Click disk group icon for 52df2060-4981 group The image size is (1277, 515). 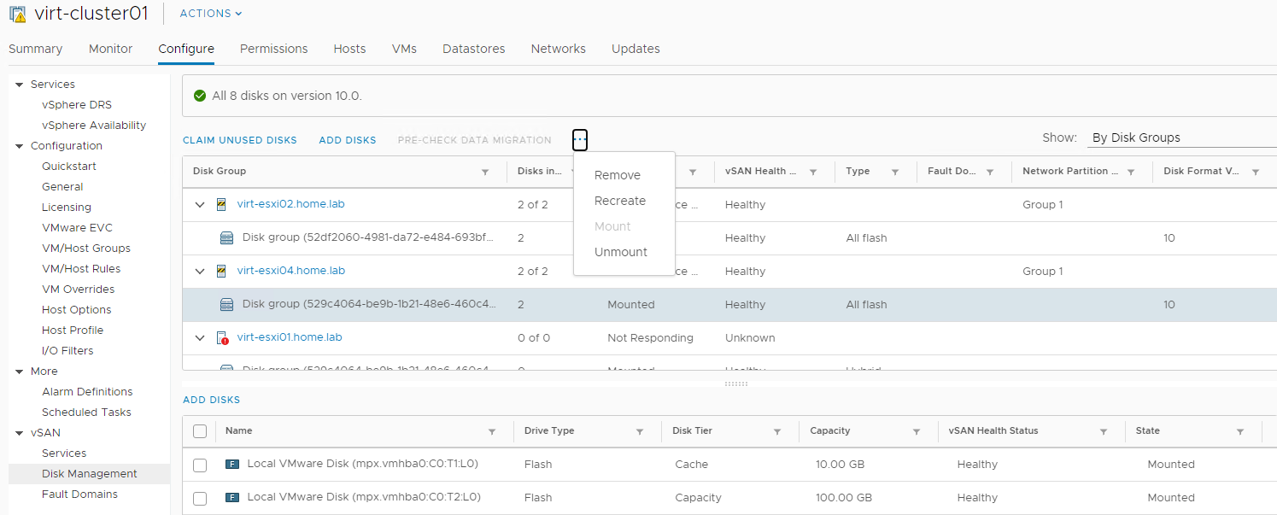tap(227, 238)
